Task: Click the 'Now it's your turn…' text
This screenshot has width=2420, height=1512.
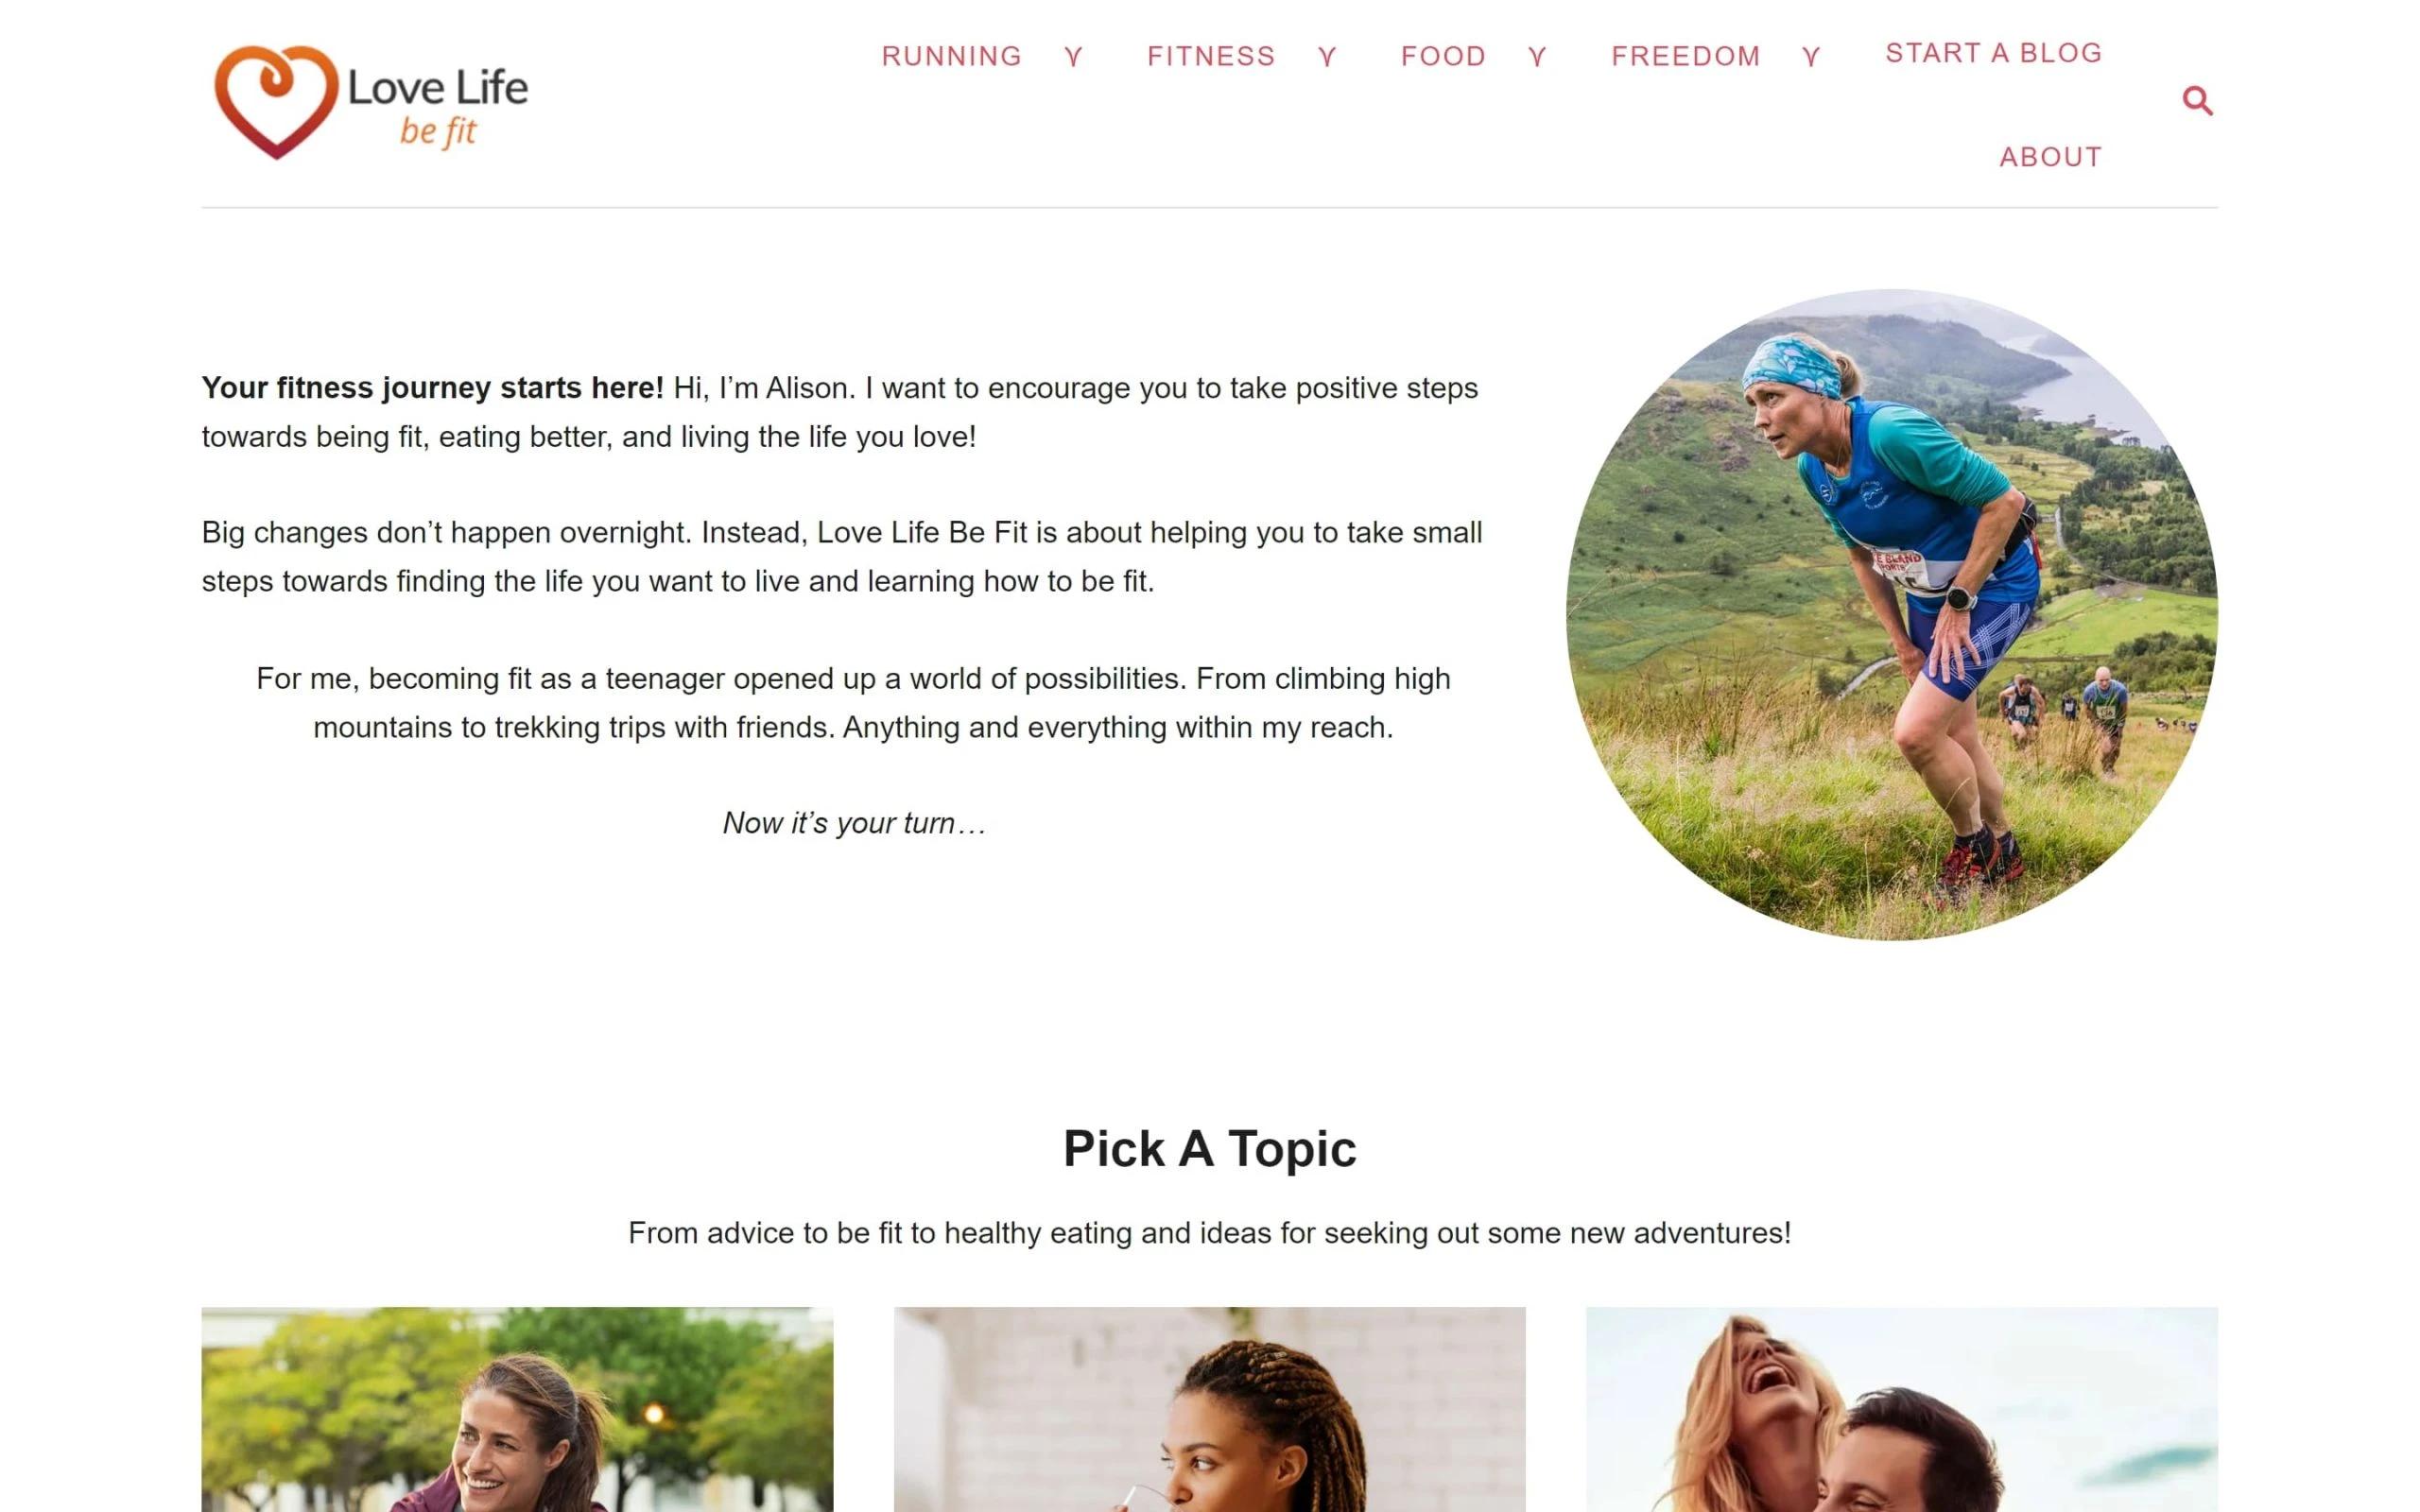Action: coord(854,823)
